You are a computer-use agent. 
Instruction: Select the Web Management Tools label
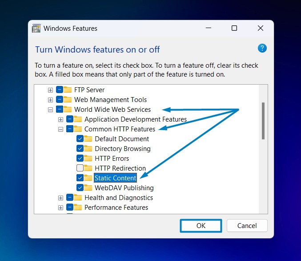(110, 100)
